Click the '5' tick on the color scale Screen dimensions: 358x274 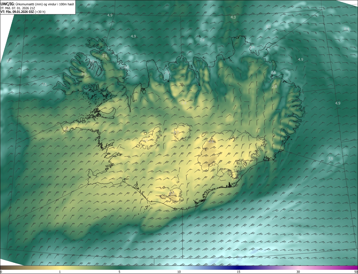point(119,272)
